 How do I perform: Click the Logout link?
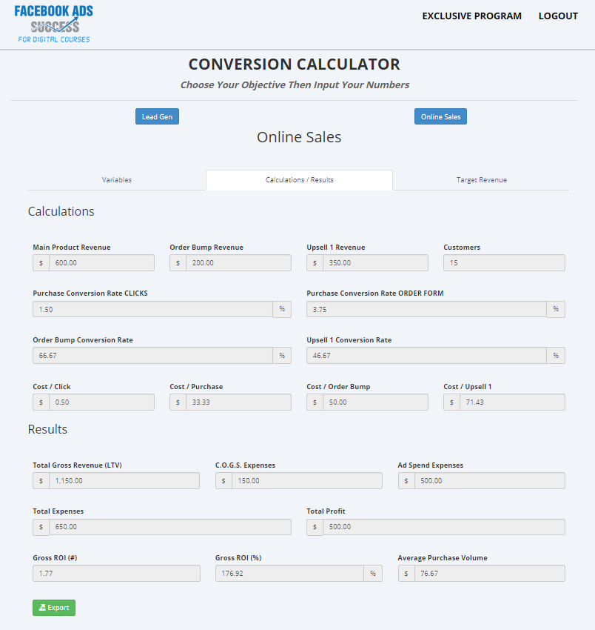pos(558,16)
